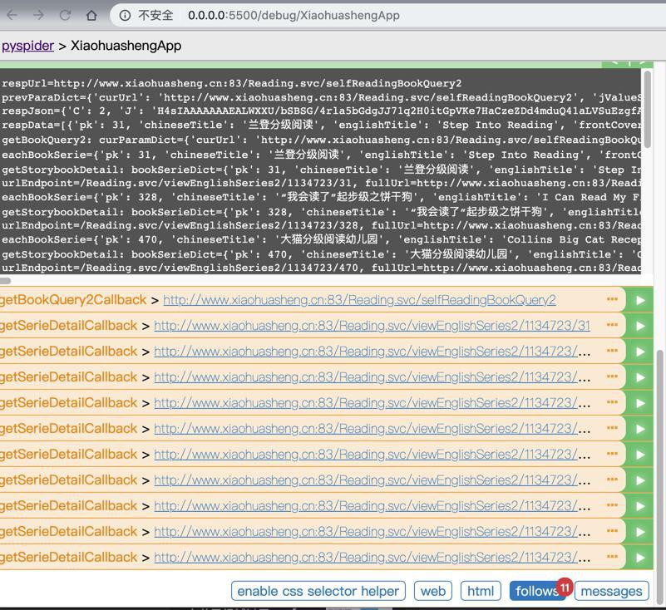Viewport: 666px width, 610px height.
Task: Click enable css selector helper button
Action: pyautogui.click(x=318, y=591)
